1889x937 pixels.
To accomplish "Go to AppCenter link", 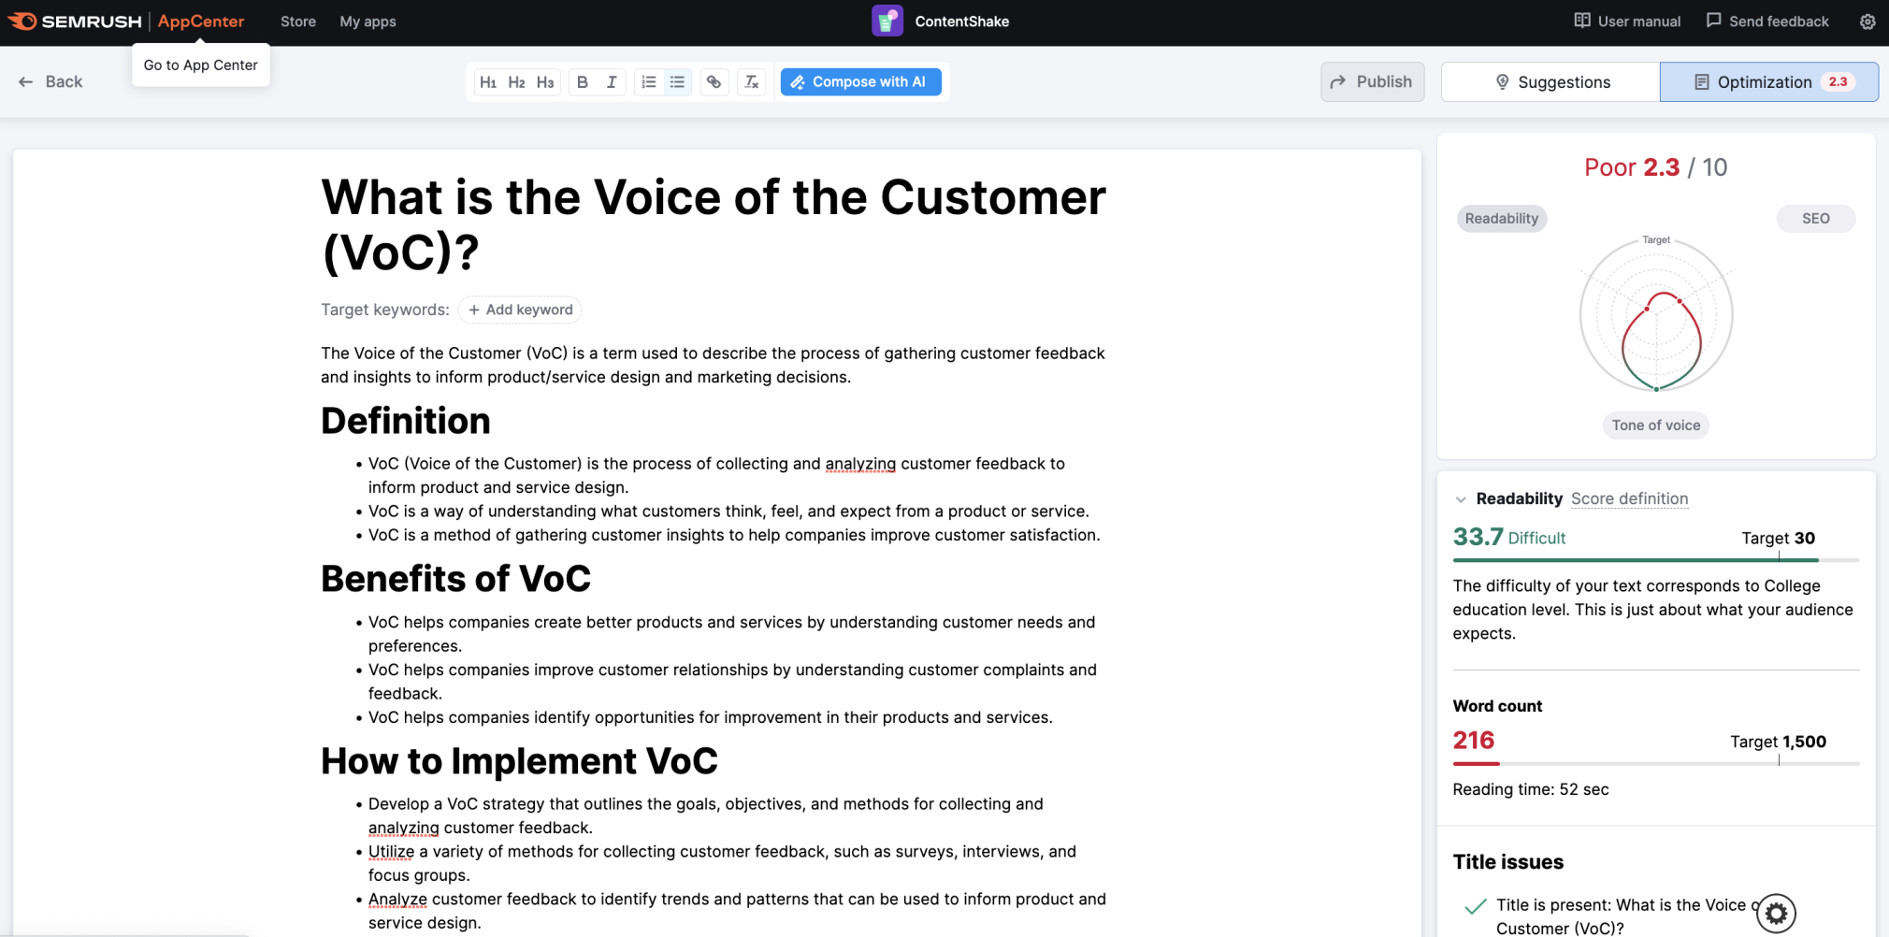I will point(201,22).
